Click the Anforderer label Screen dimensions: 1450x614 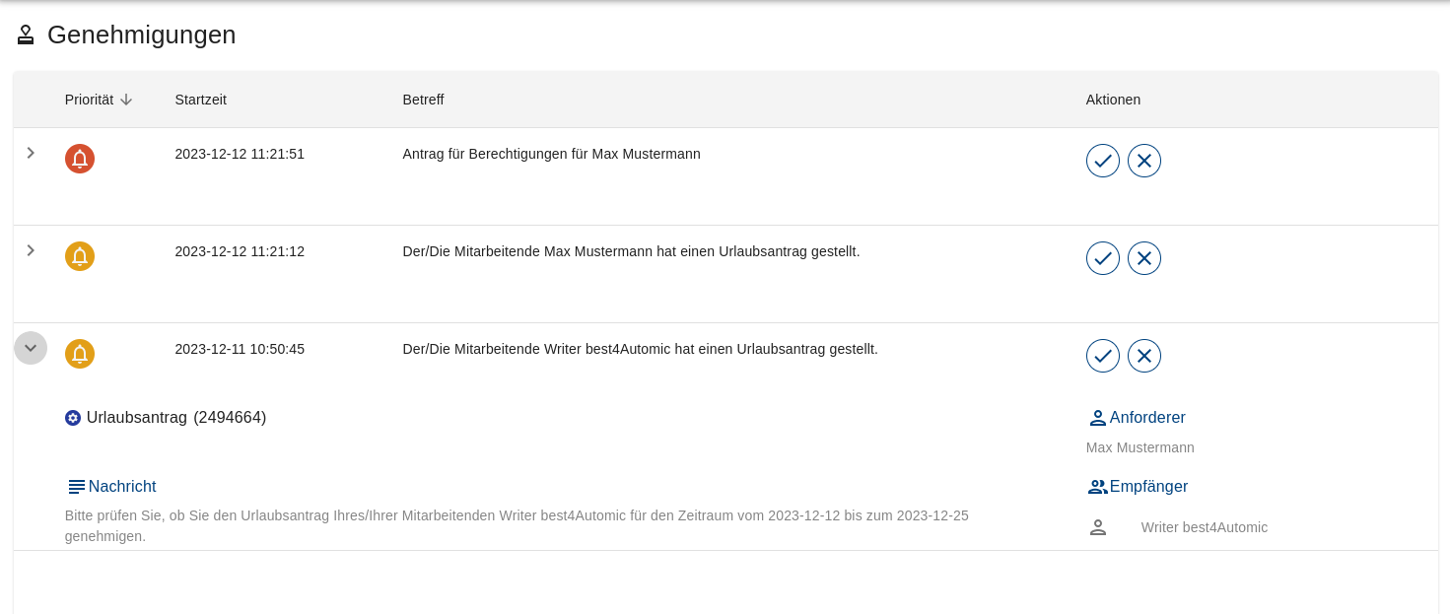pyautogui.click(x=1146, y=418)
